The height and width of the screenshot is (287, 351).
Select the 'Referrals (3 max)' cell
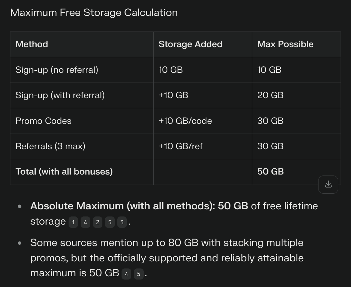50,146
